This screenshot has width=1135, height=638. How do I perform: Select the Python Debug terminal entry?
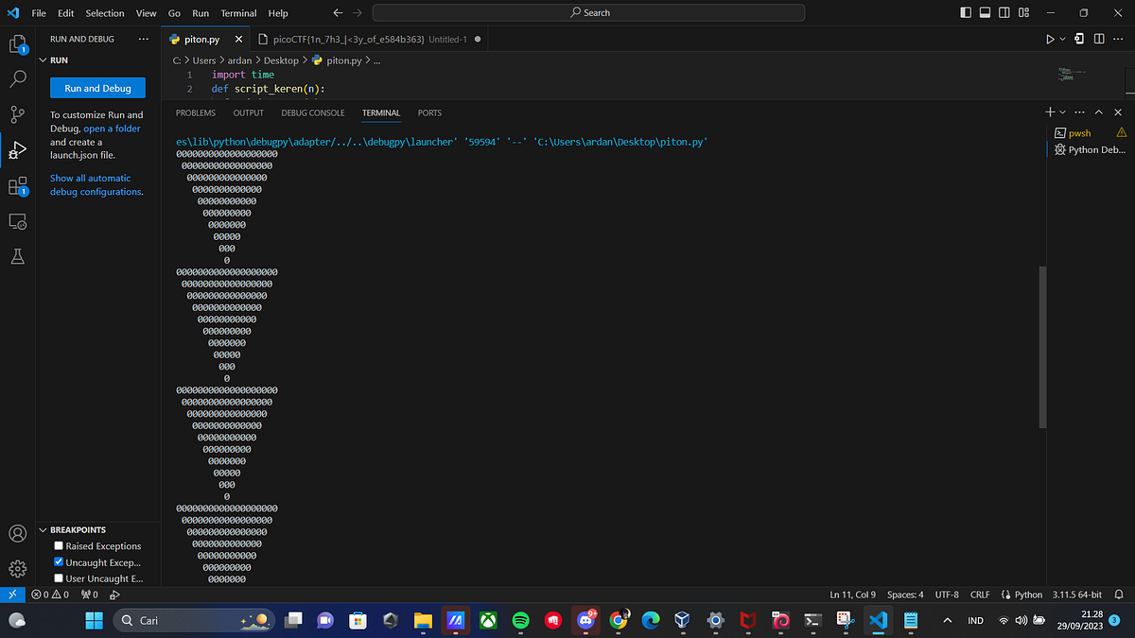click(1090, 149)
